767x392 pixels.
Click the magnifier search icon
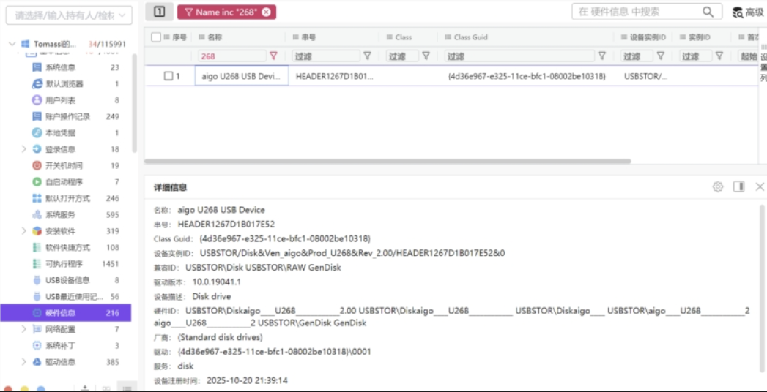[708, 12]
